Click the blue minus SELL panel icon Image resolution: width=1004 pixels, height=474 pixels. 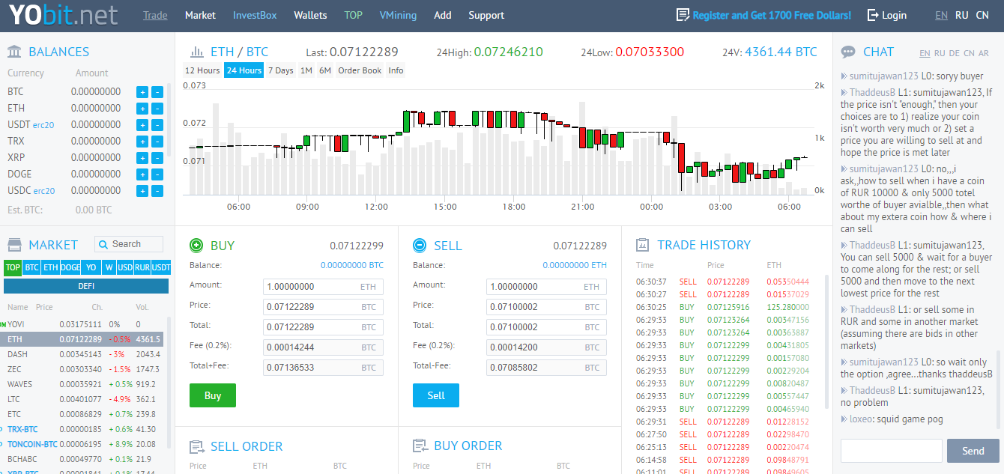(x=420, y=245)
